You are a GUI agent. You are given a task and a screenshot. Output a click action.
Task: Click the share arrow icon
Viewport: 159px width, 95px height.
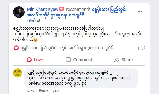[117, 60]
